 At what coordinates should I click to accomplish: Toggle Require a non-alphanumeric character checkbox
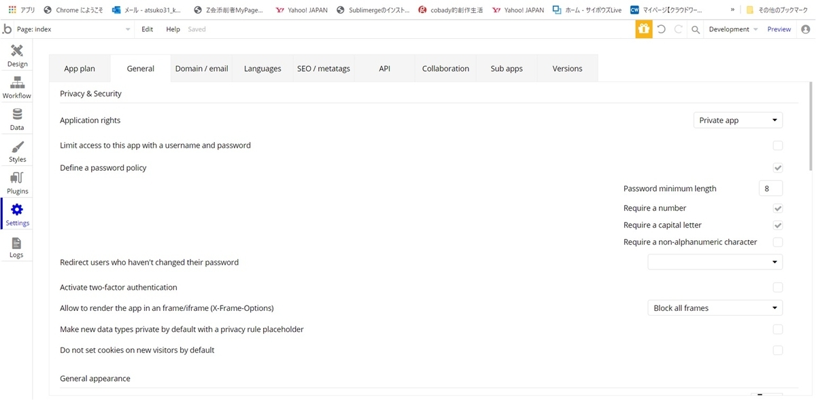tap(778, 242)
